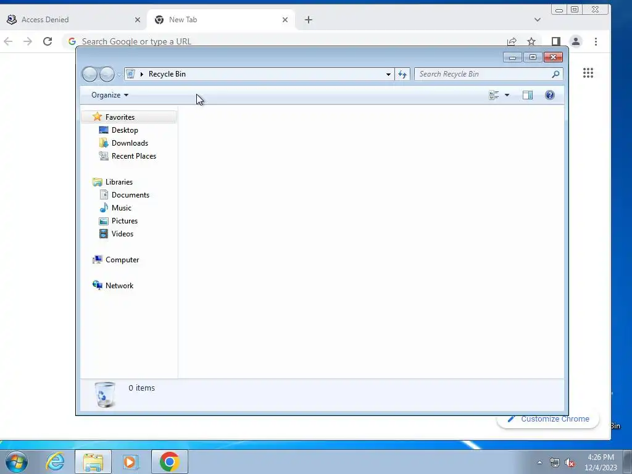
Task: Close the Access Denied tab
Action: pyautogui.click(x=138, y=20)
